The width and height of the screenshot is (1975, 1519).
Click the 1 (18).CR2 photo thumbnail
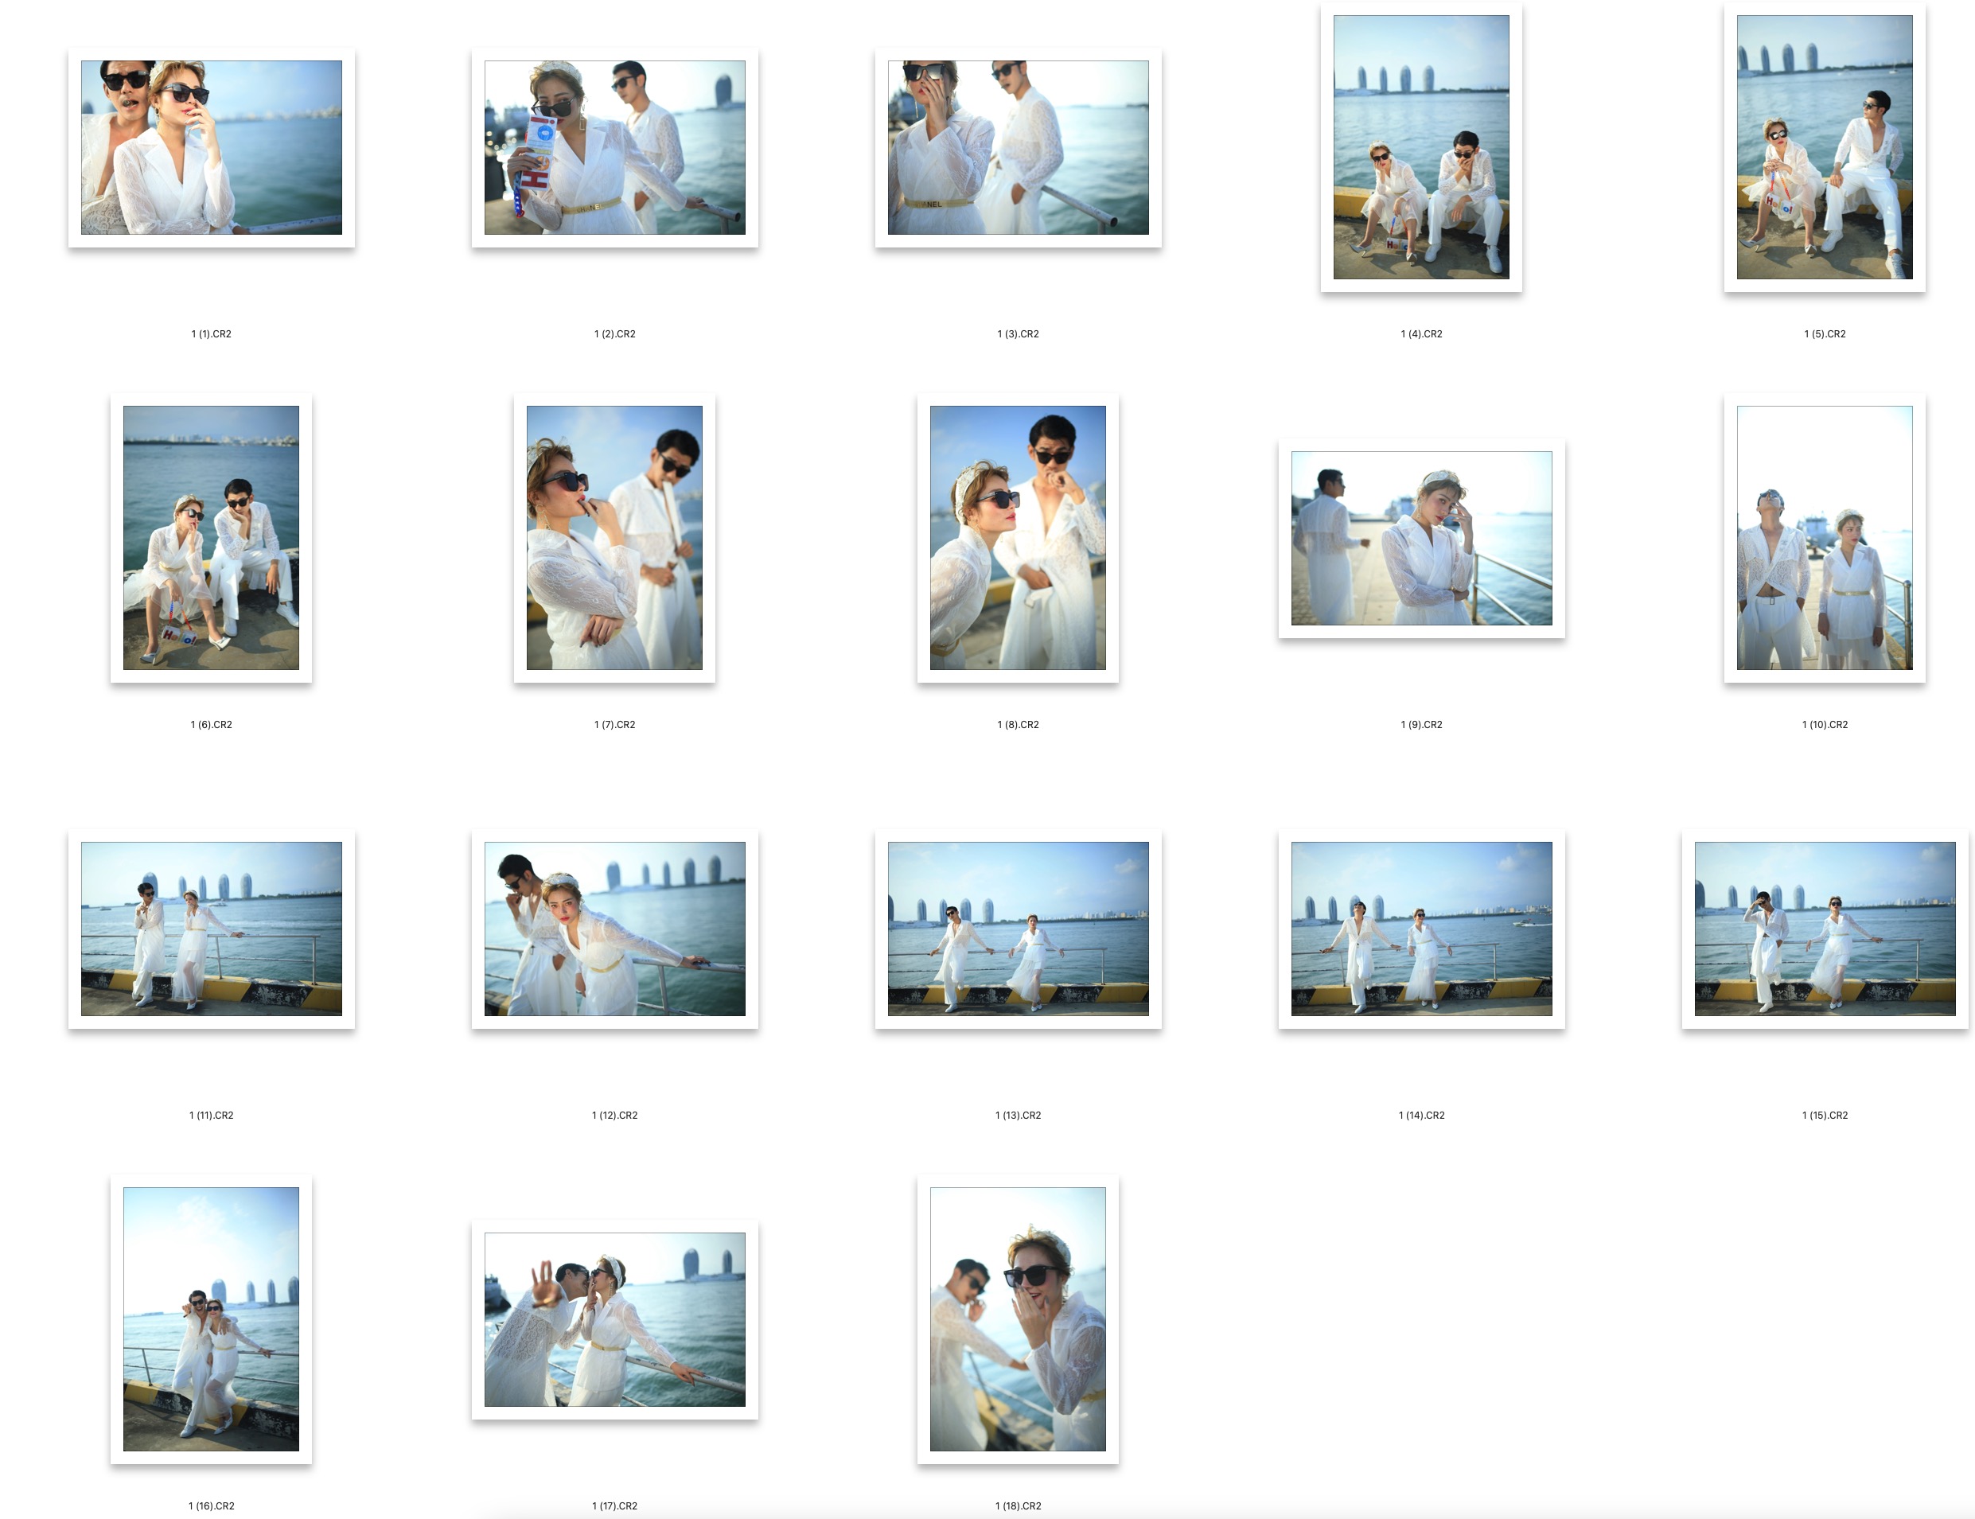(x=1018, y=1318)
